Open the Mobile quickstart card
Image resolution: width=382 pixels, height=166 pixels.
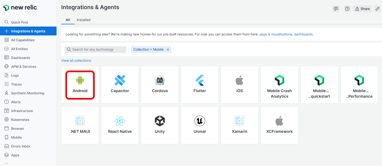coord(319,85)
